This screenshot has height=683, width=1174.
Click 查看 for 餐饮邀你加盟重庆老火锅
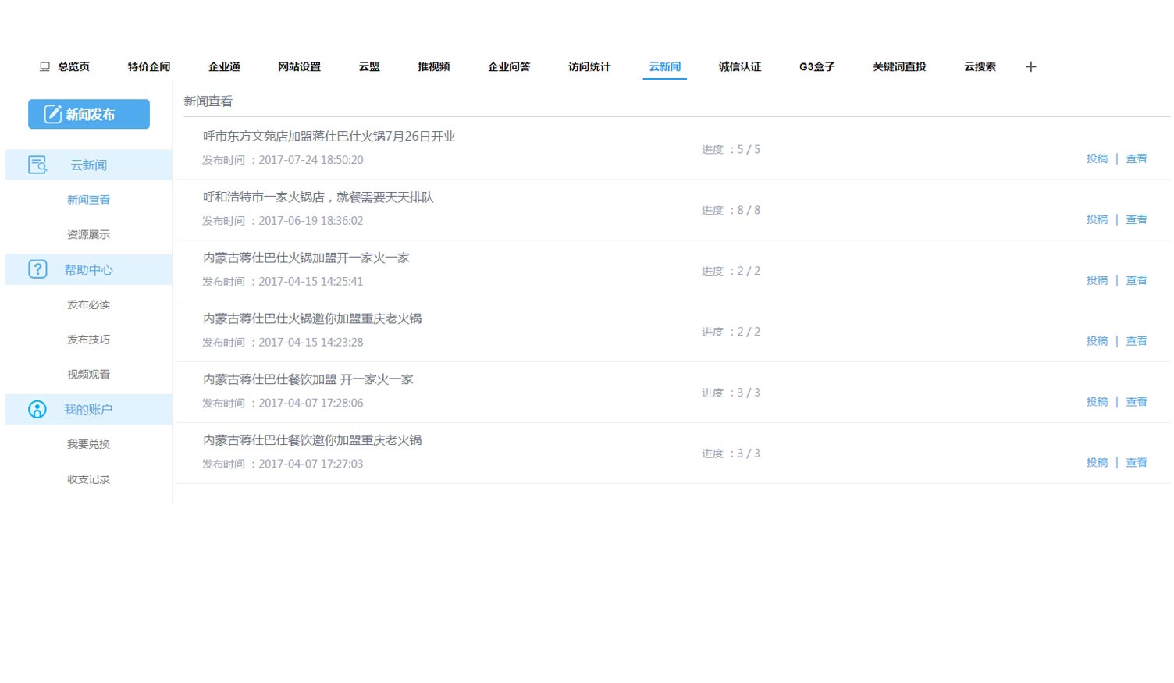[x=1137, y=463]
